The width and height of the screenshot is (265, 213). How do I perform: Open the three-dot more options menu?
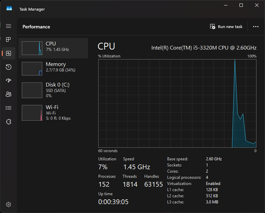click(255, 27)
